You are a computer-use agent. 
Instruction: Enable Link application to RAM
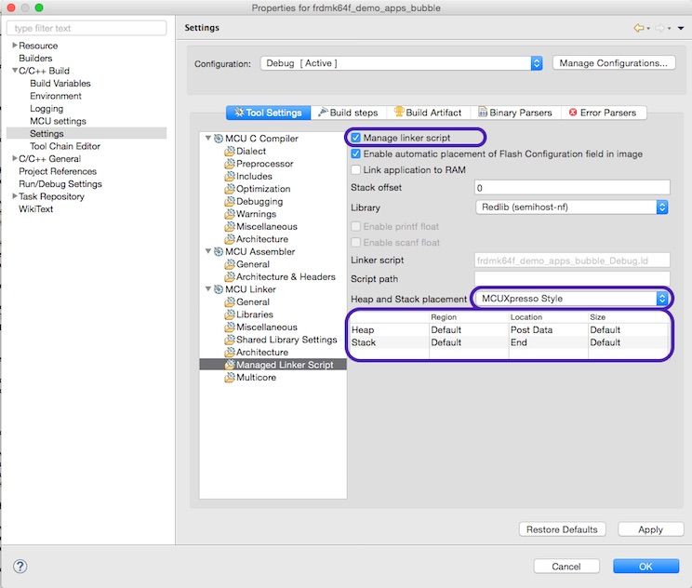point(355,170)
